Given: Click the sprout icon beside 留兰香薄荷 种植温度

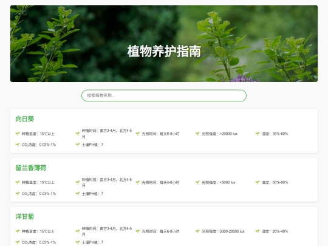Looking at the screenshot, I should point(18,183).
